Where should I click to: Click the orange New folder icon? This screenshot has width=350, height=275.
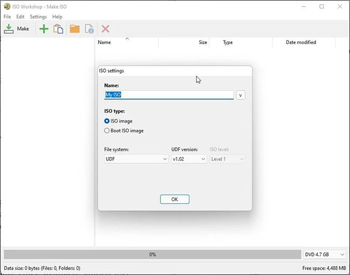(74, 29)
